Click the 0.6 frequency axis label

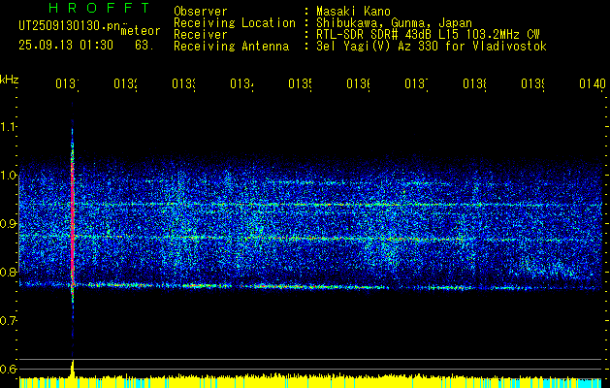tap(8, 369)
